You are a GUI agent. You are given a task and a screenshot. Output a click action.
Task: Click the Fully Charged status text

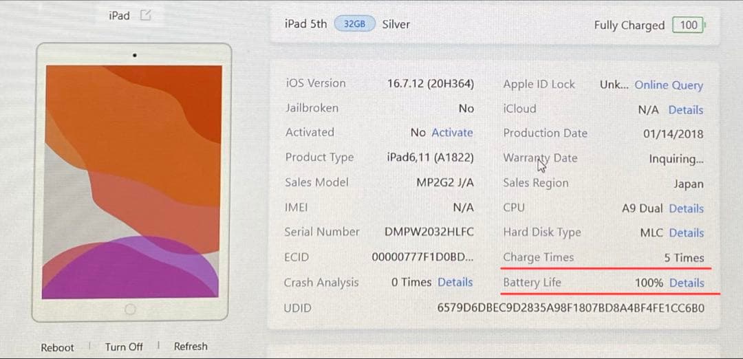click(629, 25)
